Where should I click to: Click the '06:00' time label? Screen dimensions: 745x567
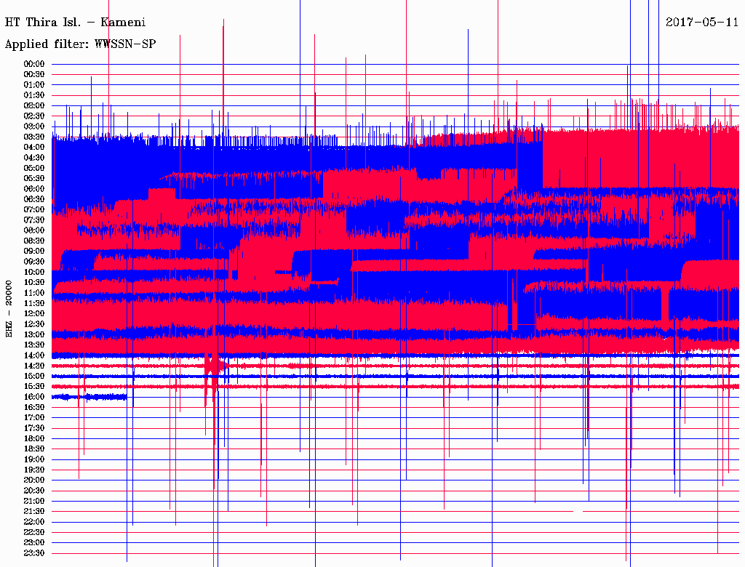click(34, 189)
